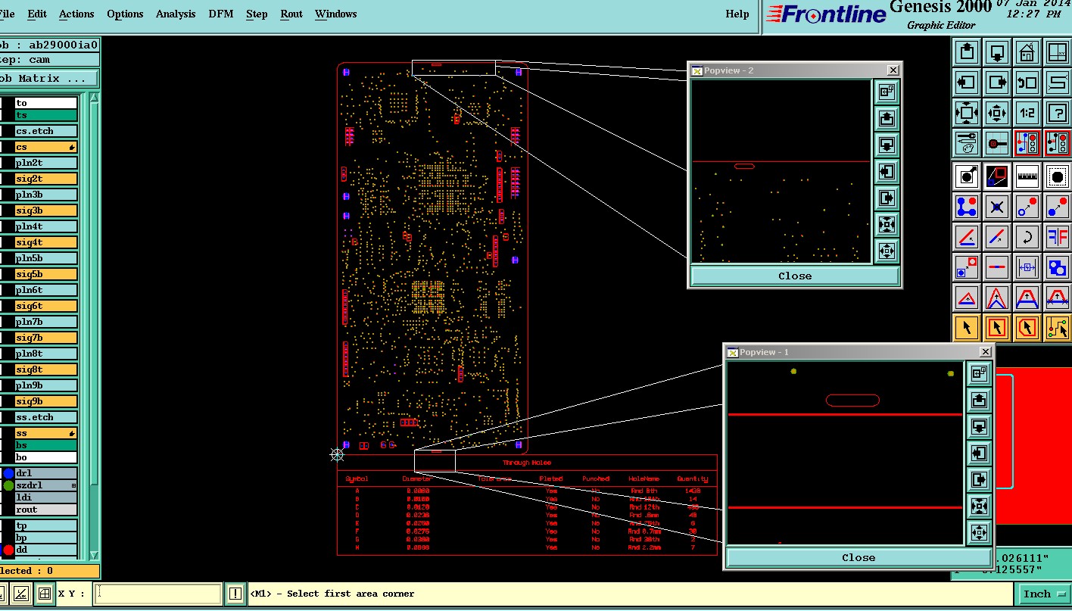Open the Analysis menu
This screenshot has height=611, width=1072.
pos(176,14)
